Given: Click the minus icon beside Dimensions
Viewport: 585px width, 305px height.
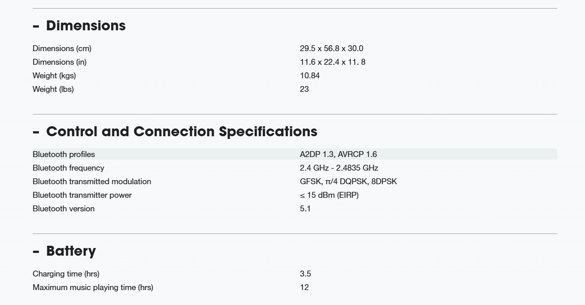Looking at the screenshot, I should [36, 26].
